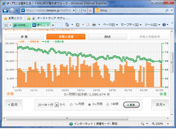Open the ページ(P) dropdown menu

coord(110,25)
